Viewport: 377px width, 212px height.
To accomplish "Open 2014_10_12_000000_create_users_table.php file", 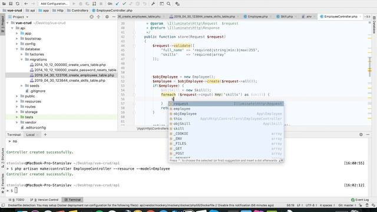I will click(x=70, y=65).
